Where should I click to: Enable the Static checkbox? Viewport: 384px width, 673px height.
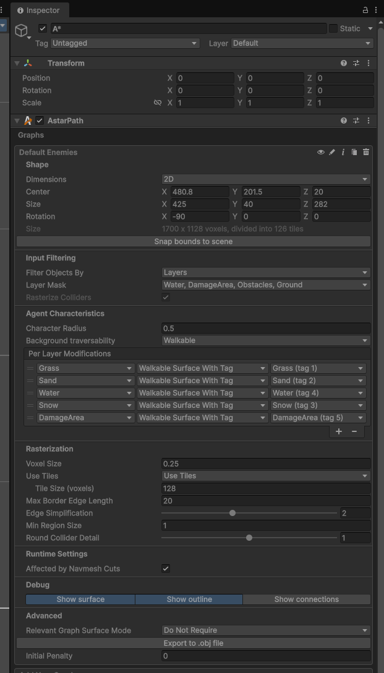(333, 28)
